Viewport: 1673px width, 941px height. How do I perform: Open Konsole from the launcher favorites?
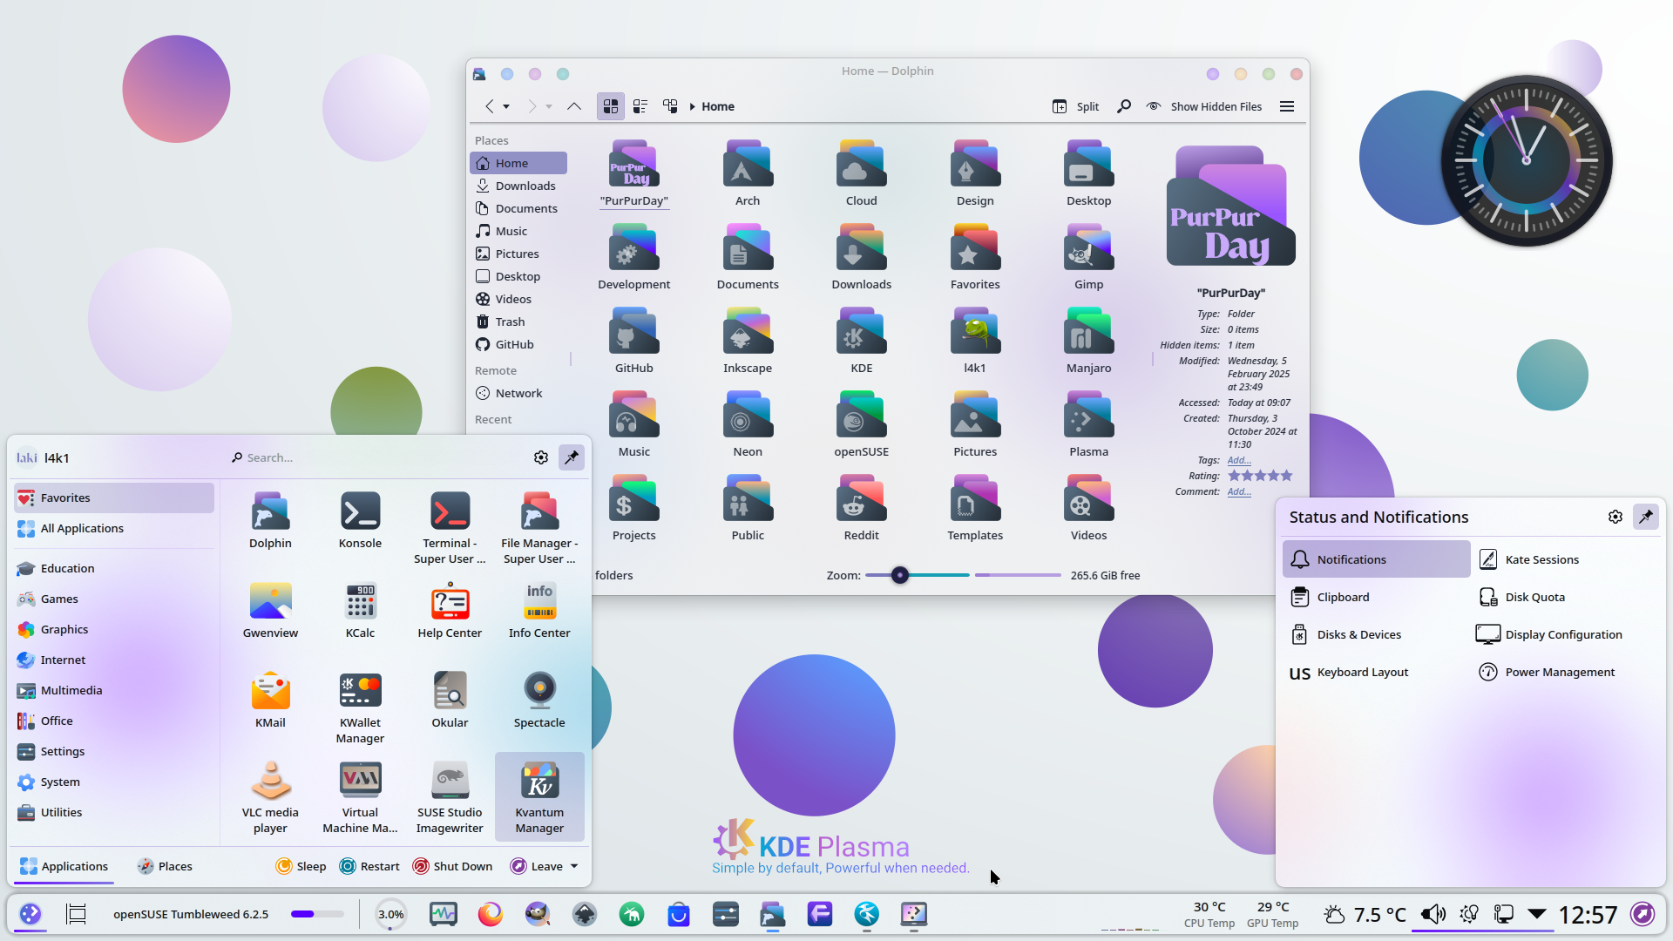360,520
